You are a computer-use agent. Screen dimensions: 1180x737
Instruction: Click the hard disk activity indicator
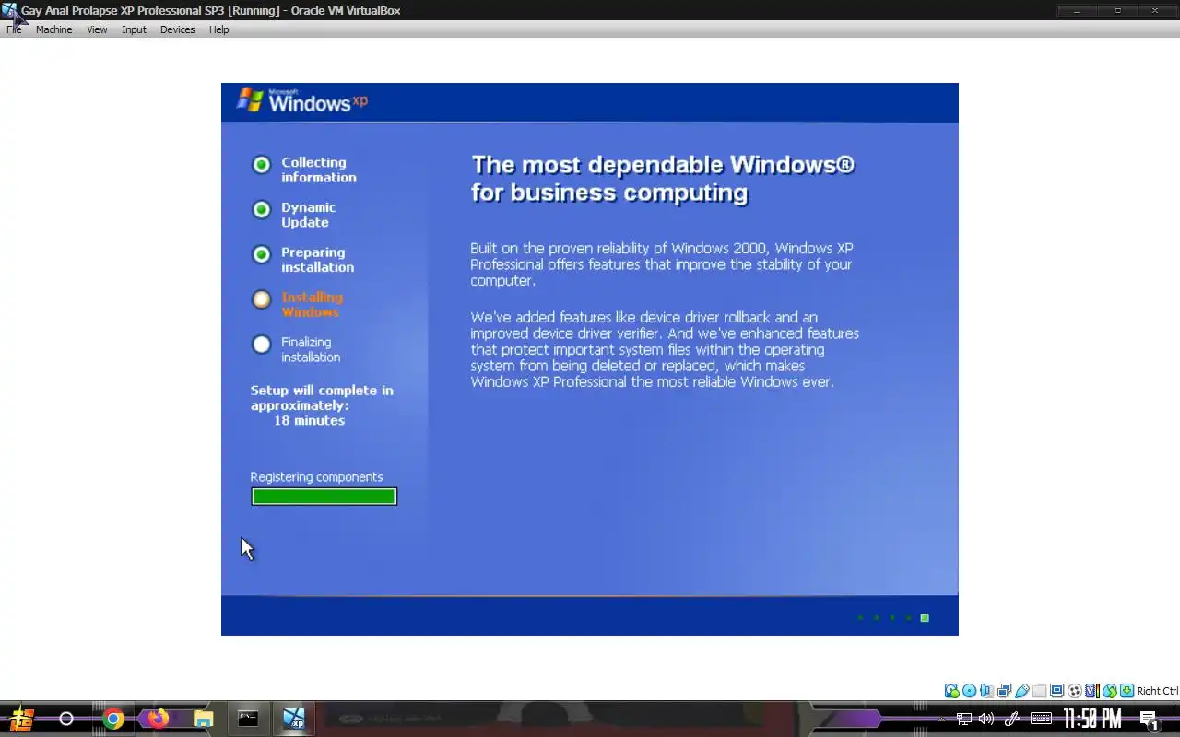click(951, 691)
